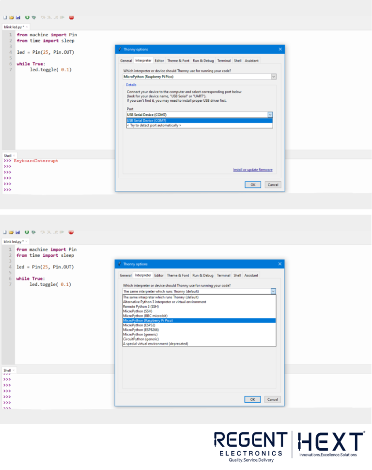Screen dimensions: 372x470
Task: Open the 'Install or update firmware' link
Action: 252,170
